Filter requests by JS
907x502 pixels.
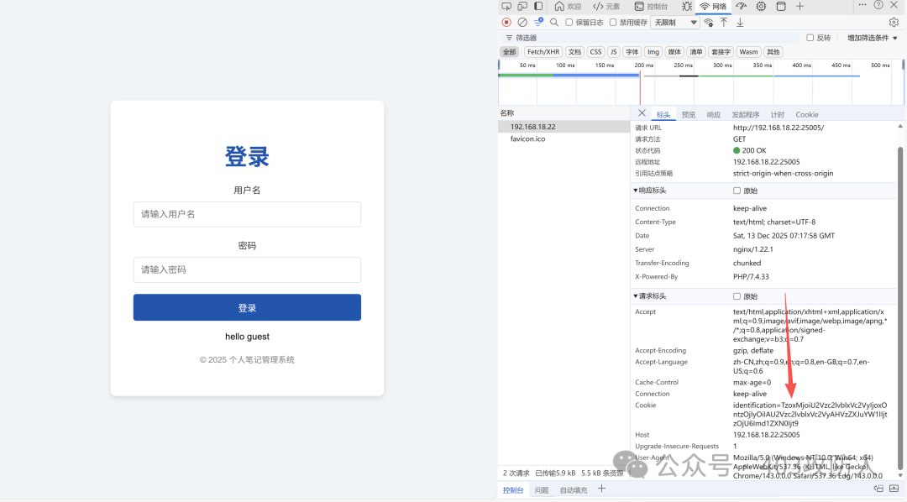[x=614, y=52]
